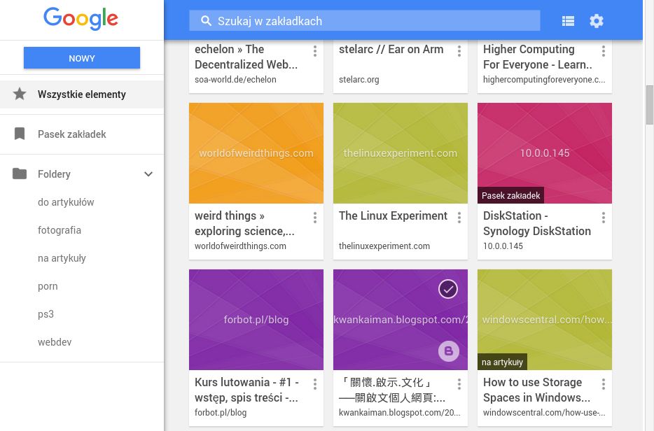Click Pasek zakładek tag on DiskStation card
Screen dimensions: 654x431
coord(510,195)
